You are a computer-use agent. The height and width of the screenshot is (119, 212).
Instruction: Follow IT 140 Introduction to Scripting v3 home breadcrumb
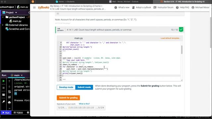pos(81,6)
